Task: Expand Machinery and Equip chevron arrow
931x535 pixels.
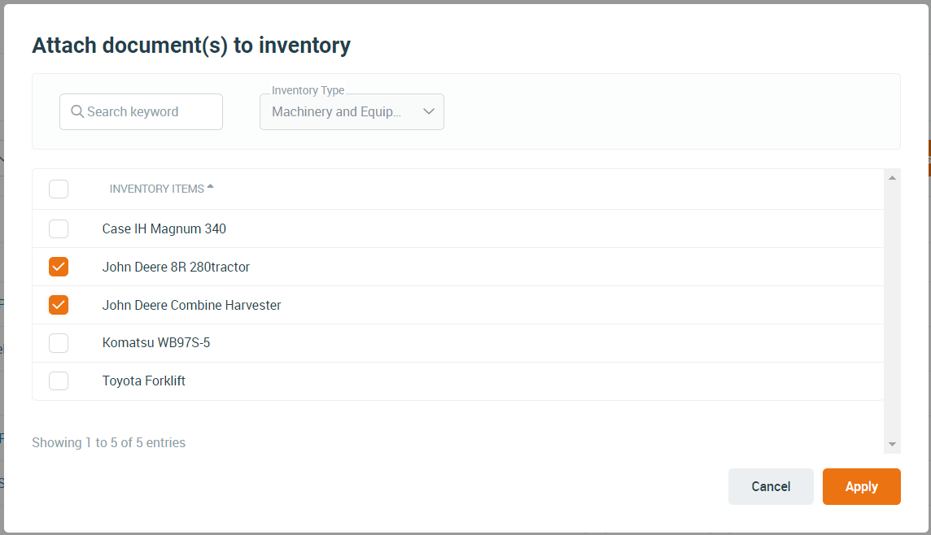Action: pos(429,111)
